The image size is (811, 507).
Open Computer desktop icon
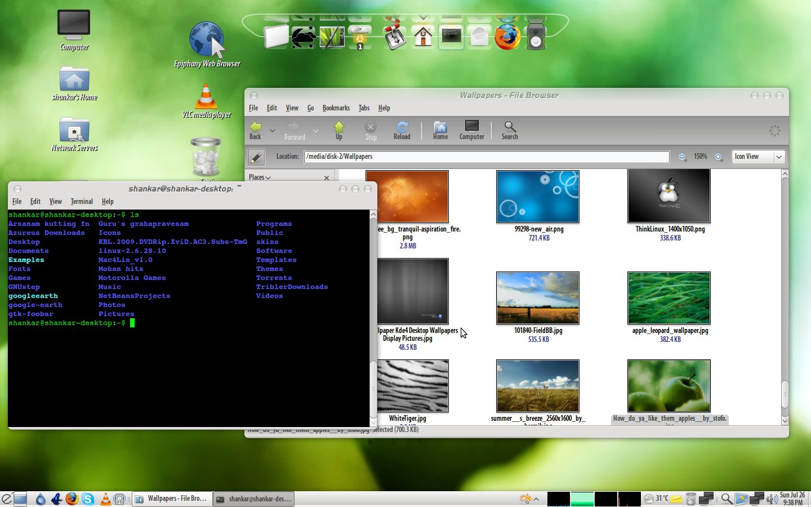click(74, 30)
